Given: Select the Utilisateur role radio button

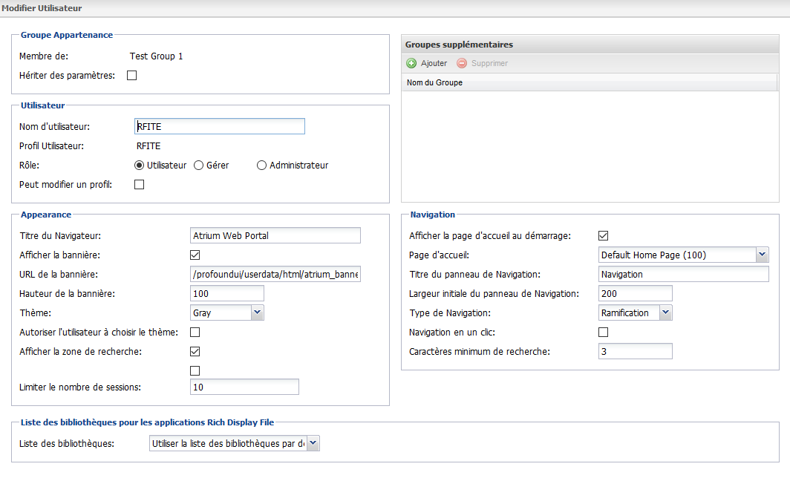Looking at the screenshot, I should 139,166.
